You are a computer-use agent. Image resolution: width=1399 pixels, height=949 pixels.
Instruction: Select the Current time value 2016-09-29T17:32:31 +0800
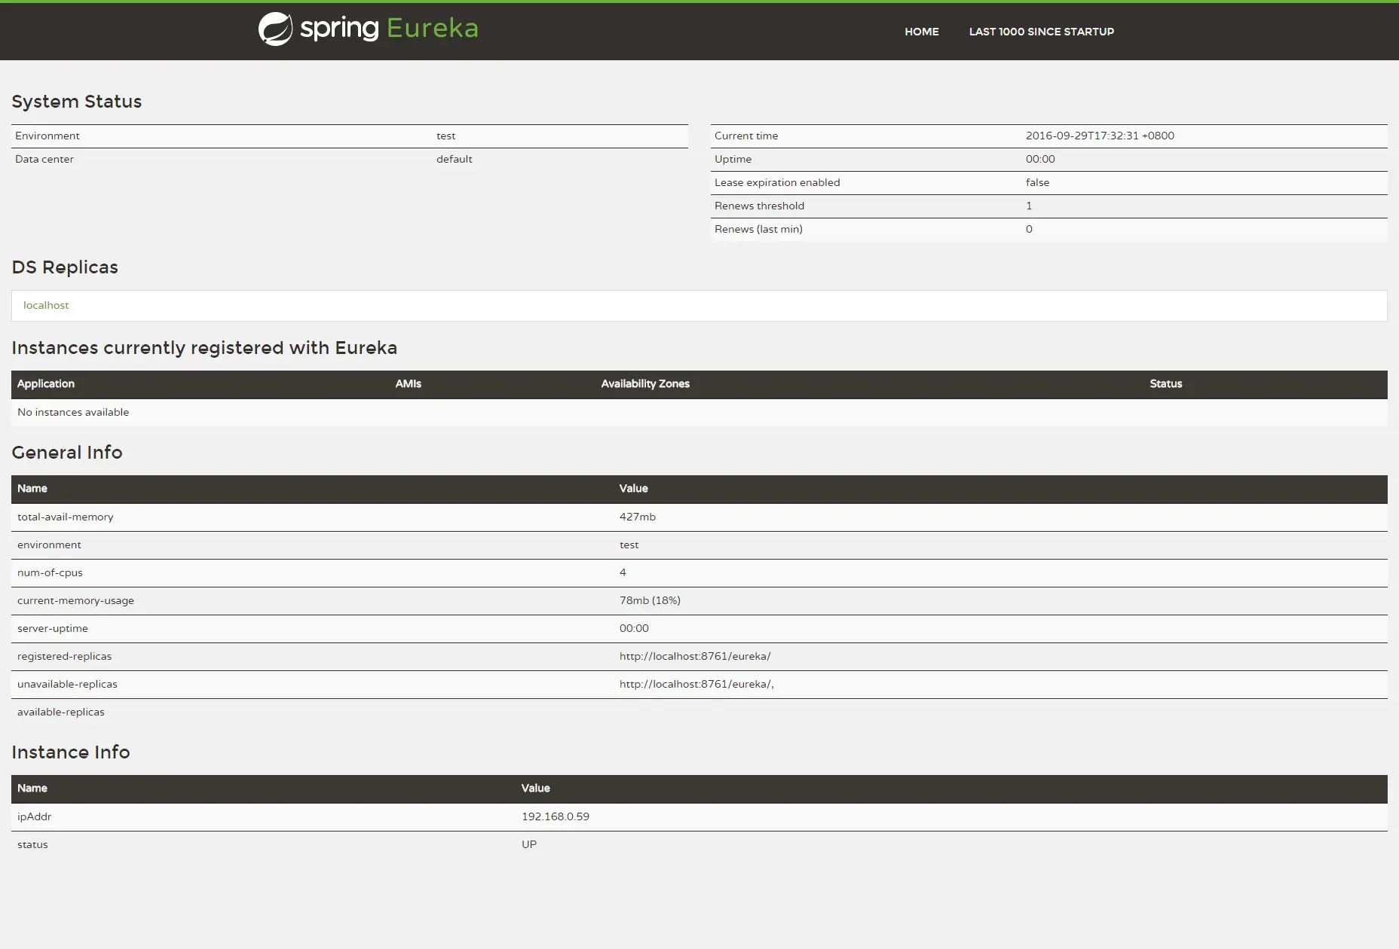(1100, 136)
